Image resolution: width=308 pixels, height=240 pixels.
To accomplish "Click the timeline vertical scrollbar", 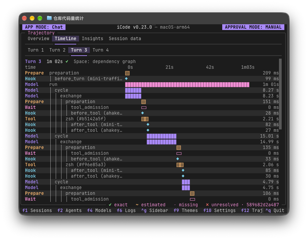I will (x=280, y=94).
